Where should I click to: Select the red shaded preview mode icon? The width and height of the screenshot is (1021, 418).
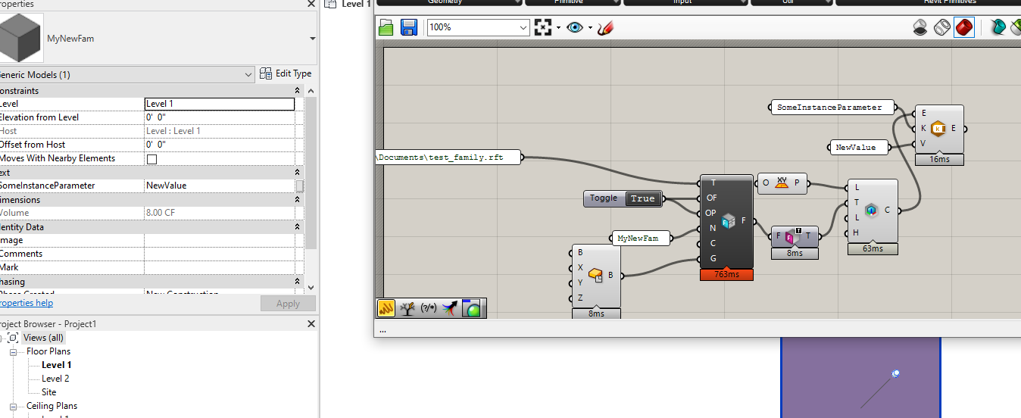963,27
